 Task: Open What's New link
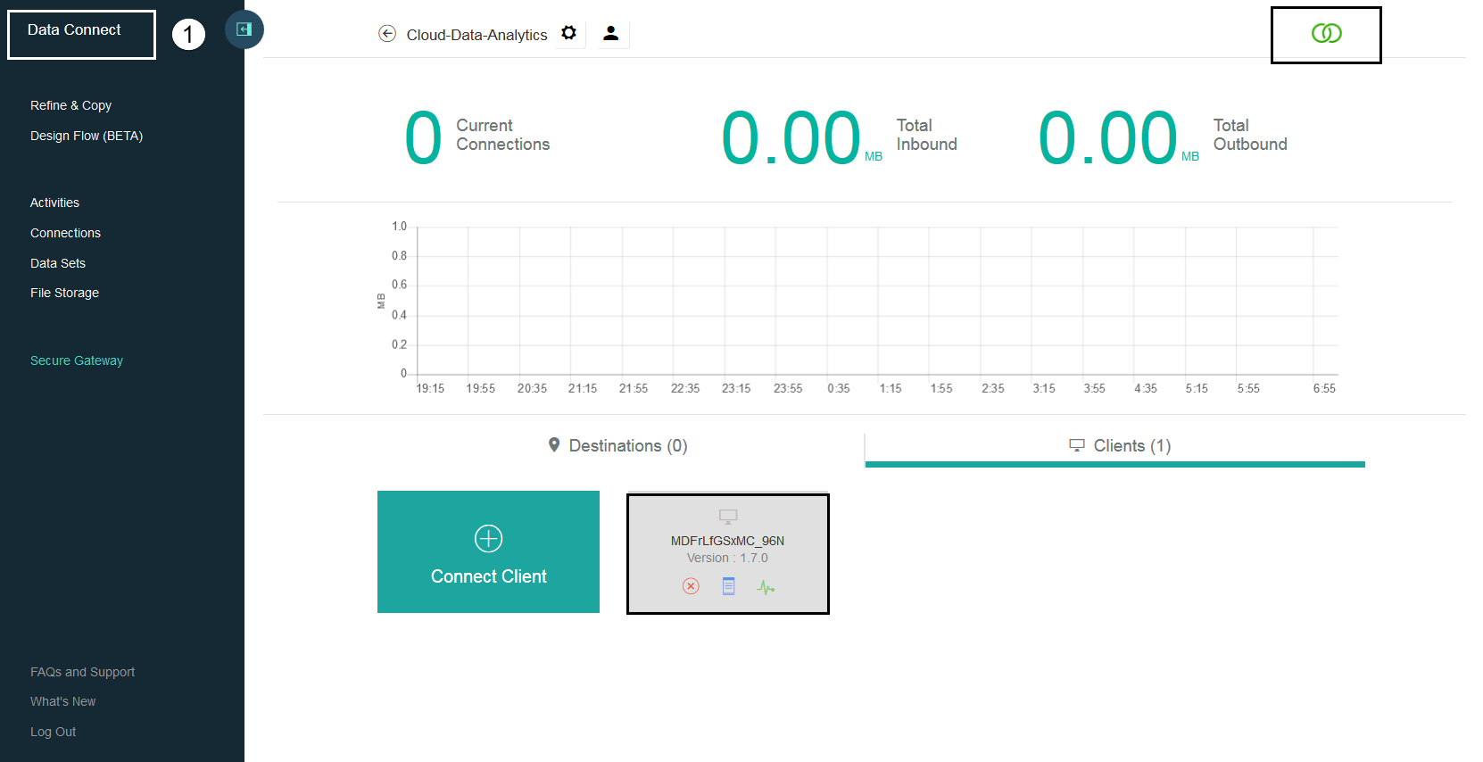pyautogui.click(x=62, y=701)
